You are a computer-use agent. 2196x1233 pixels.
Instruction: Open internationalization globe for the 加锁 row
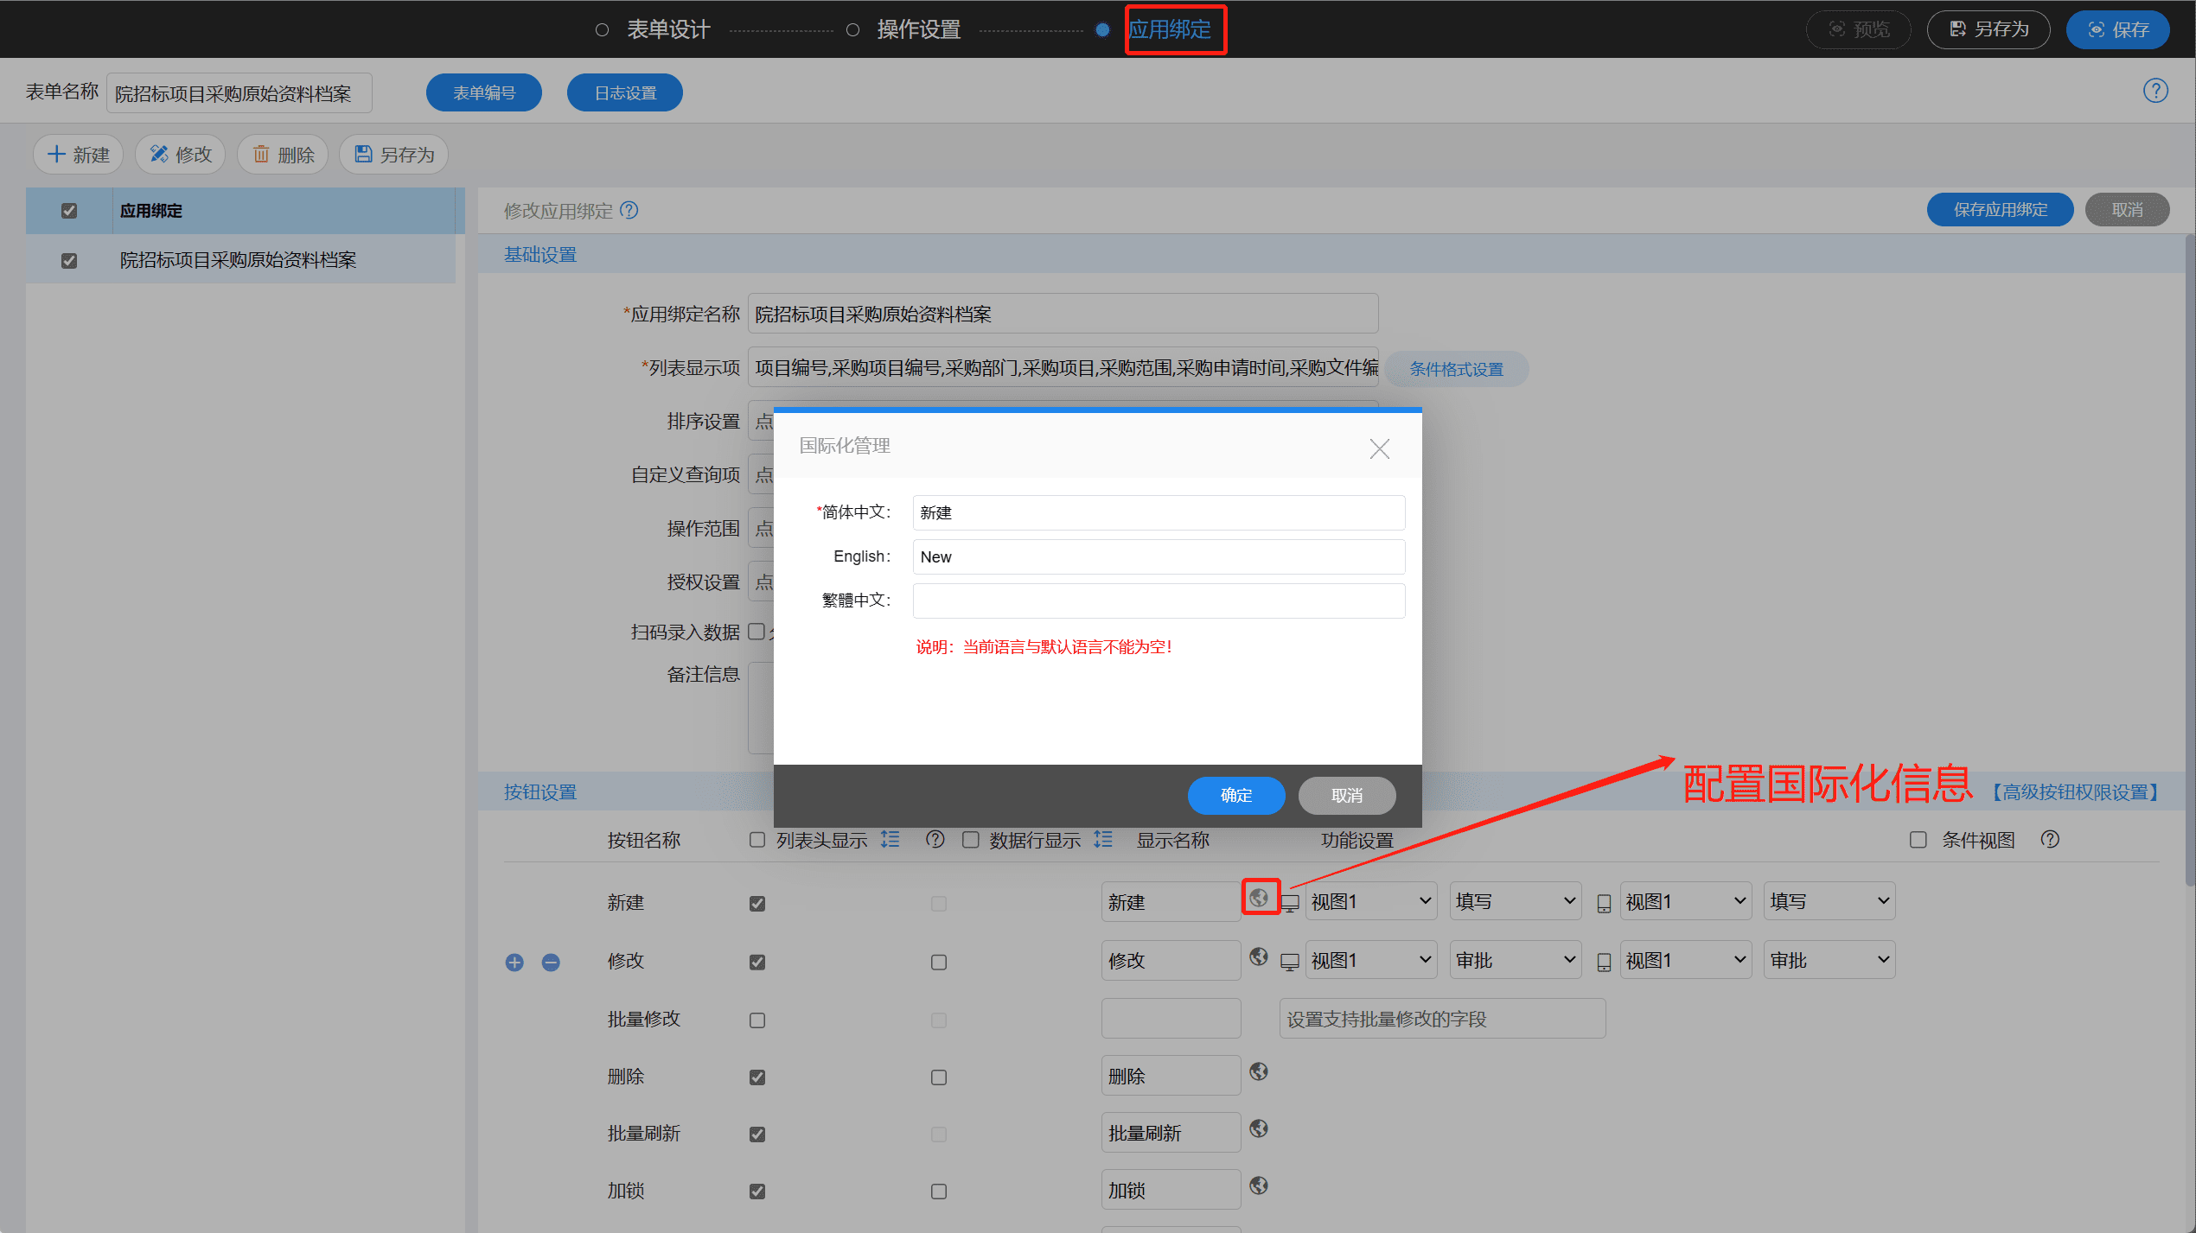[x=1259, y=1186]
